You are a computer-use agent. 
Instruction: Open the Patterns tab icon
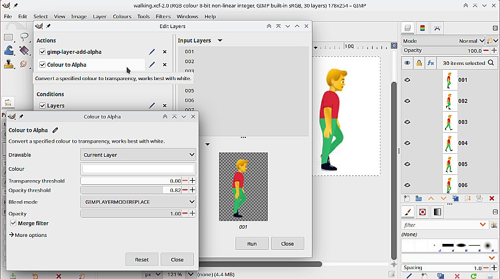click(x=422, y=212)
